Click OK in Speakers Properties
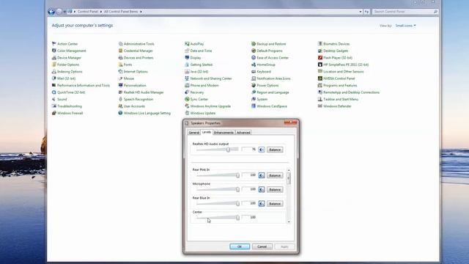The image size is (469, 264). point(240,246)
